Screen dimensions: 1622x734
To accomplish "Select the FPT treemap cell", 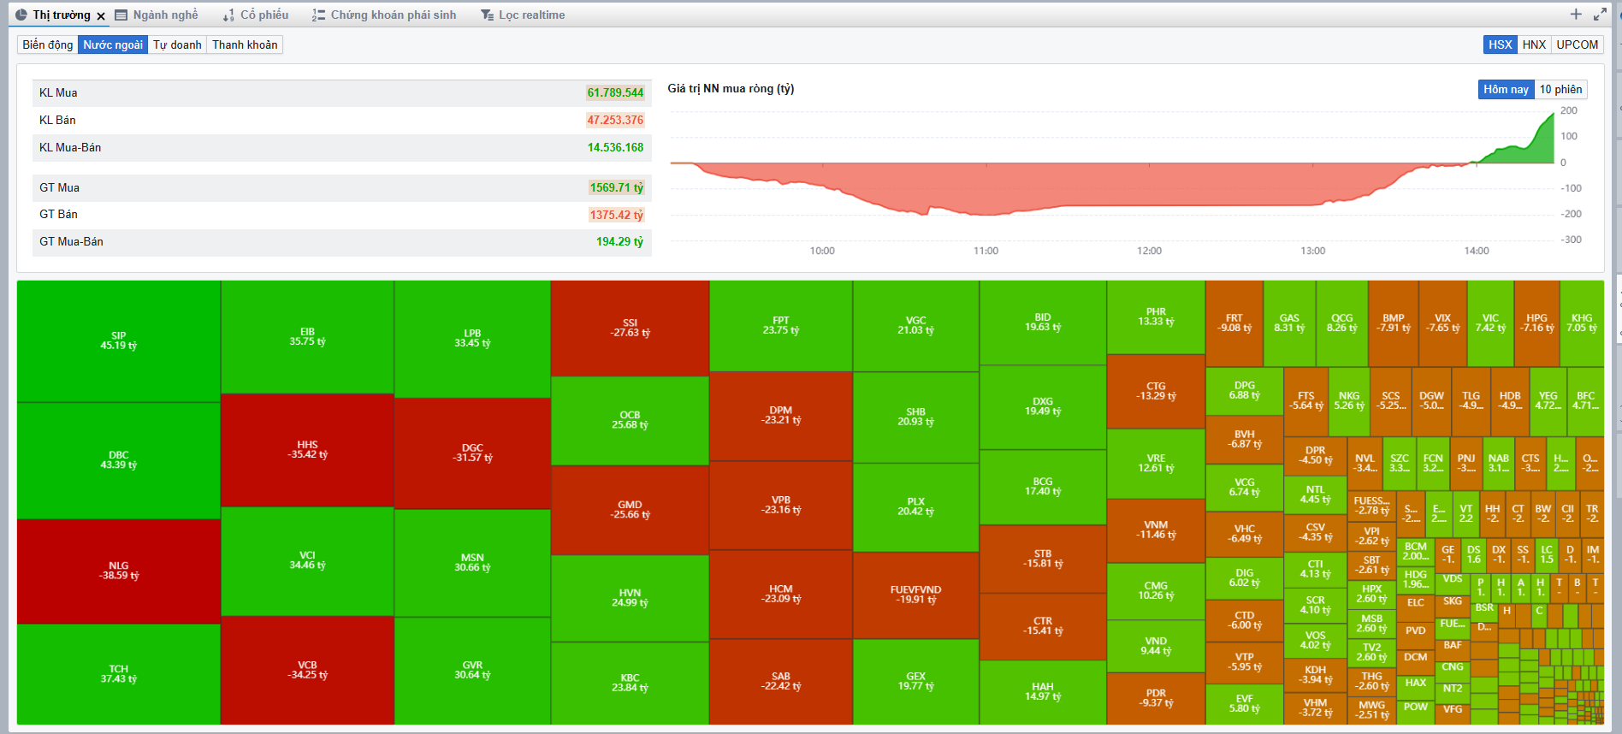I will pos(781,326).
